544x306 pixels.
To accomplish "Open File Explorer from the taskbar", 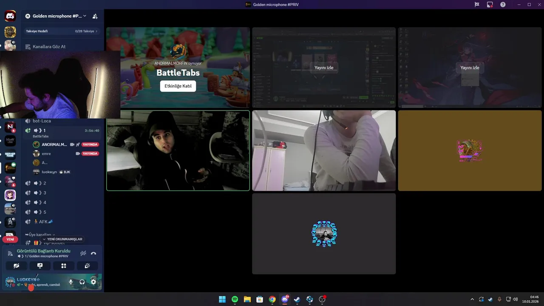I will point(247,299).
